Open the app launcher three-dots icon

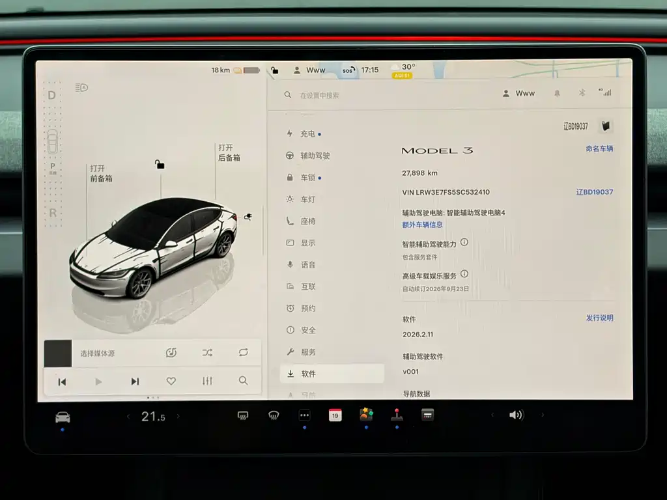coord(305,415)
